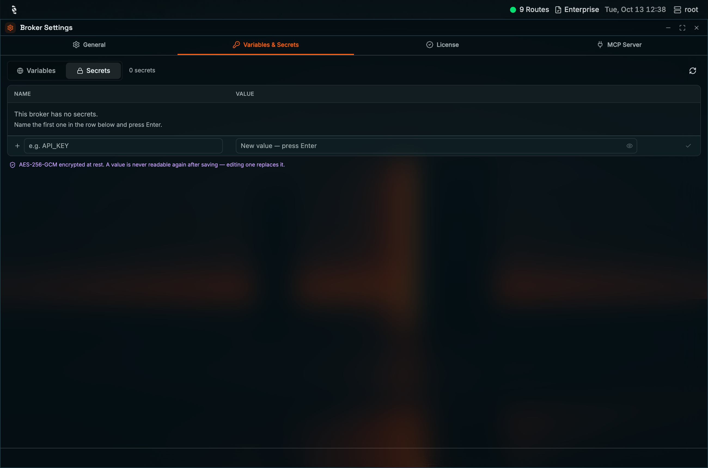Click the plus icon to add a secret
The width and height of the screenshot is (708, 468).
coord(17,146)
